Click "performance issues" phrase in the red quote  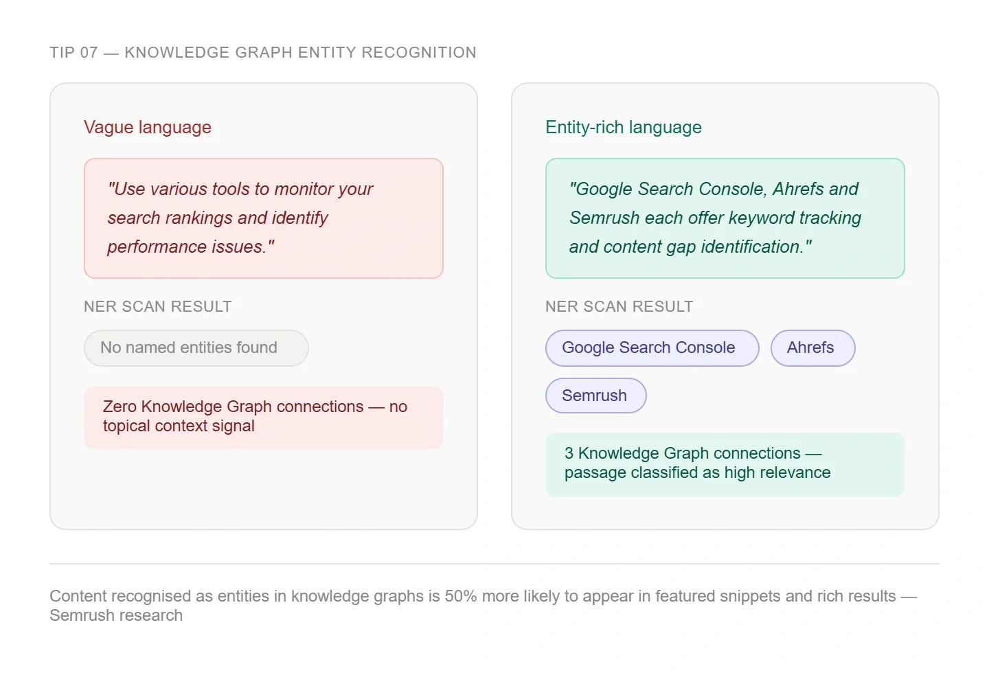coord(185,247)
